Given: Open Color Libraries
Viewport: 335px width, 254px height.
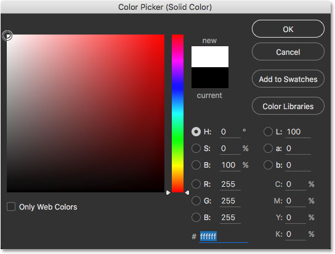Looking at the screenshot, I should coord(288,106).
